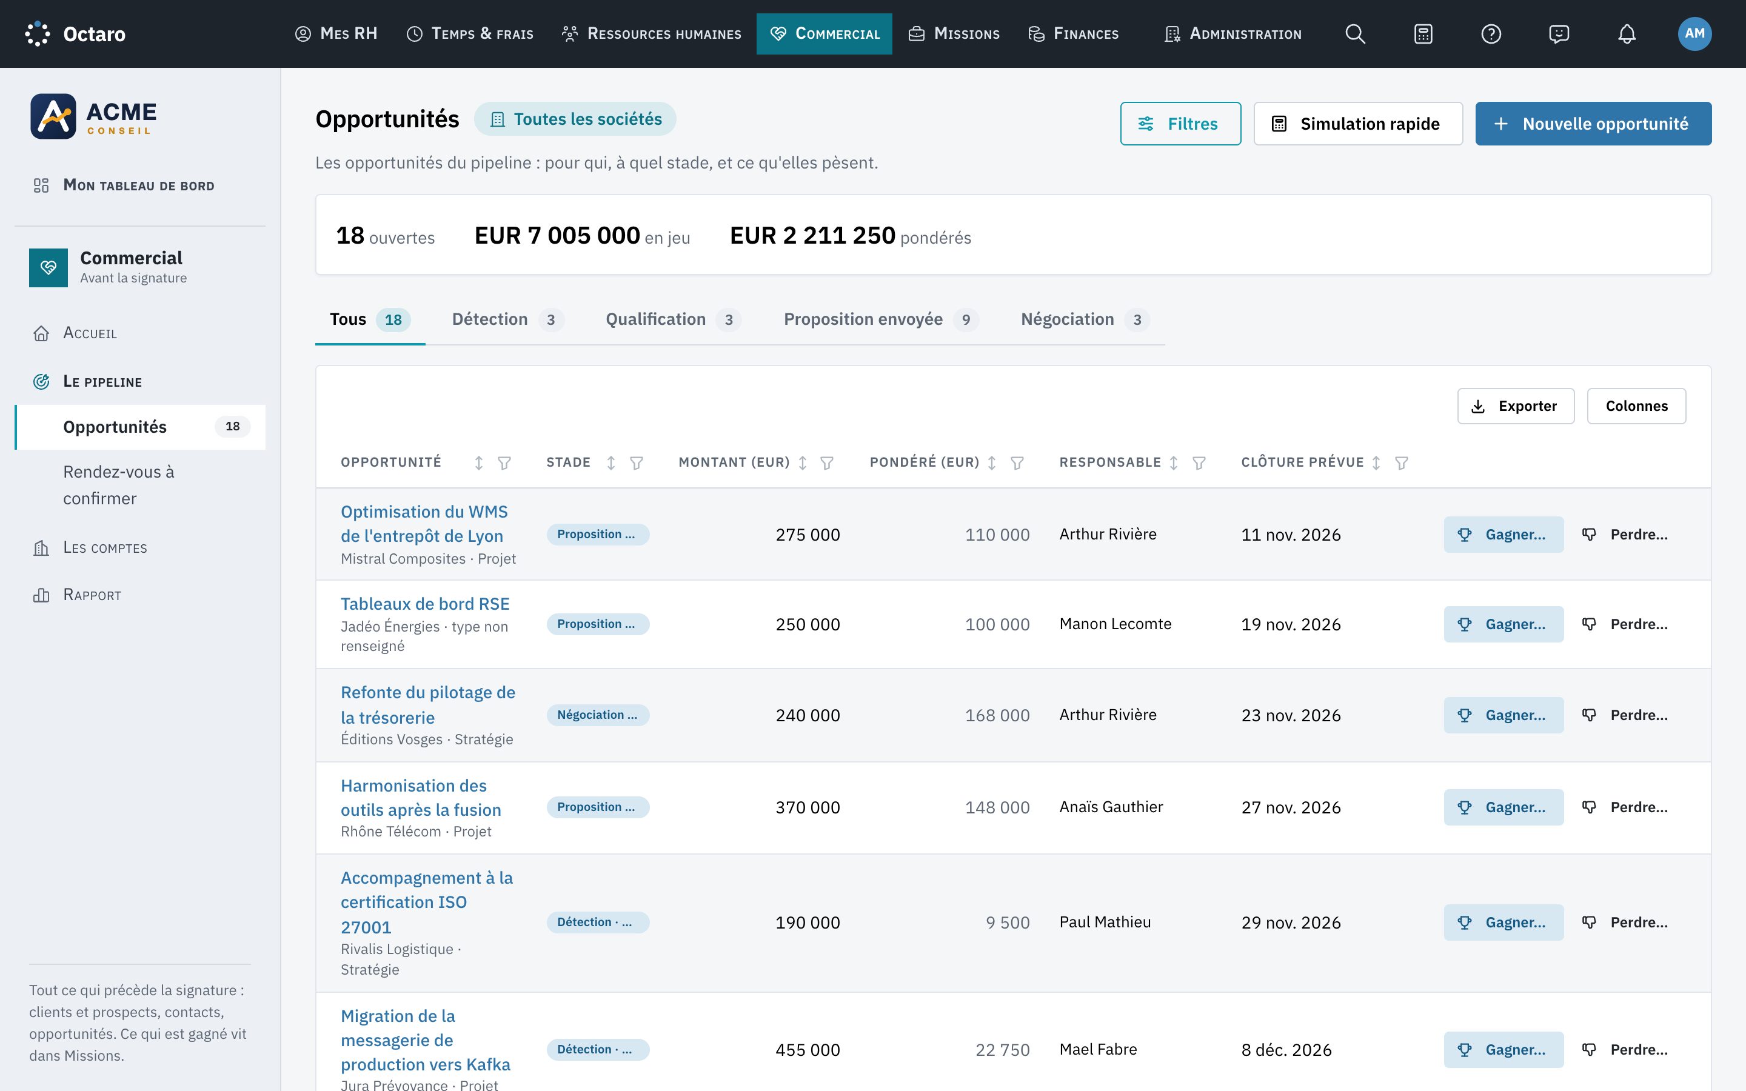The image size is (1746, 1091).
Task: Sort by Stade column arrows
Action: tap(610, 462)
